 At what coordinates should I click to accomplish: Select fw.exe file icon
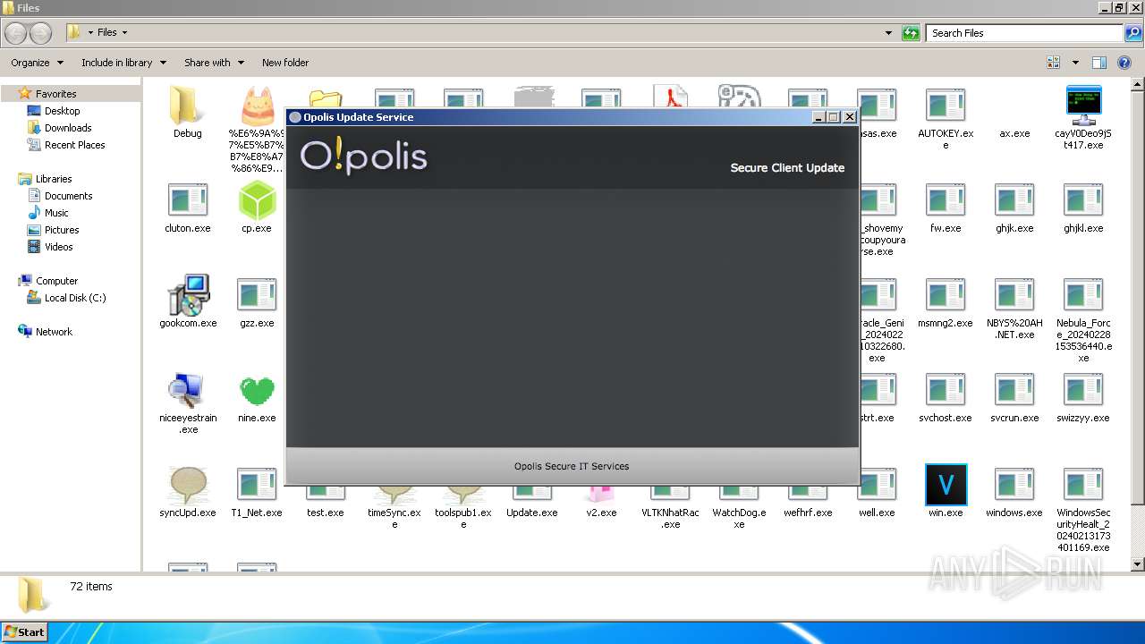pos(946,201)
